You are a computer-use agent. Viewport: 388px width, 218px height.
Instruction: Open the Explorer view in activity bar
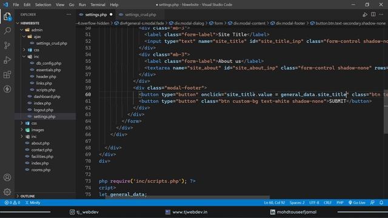tap(7, 16)
